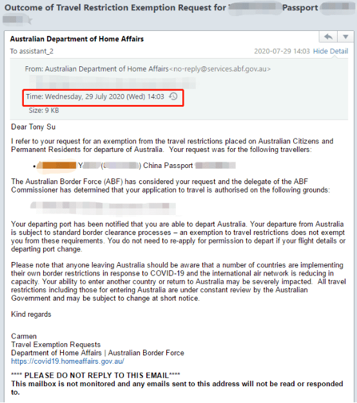
Task: Click the blurred recipient row in details
Action: pos(112,82)
